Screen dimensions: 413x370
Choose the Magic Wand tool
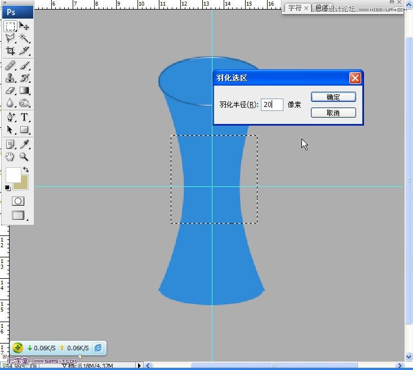24,38
